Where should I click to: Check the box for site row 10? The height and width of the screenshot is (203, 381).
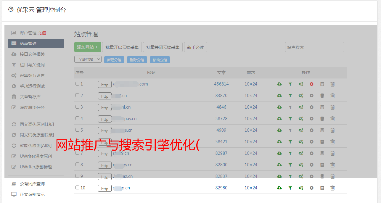[x=77, y=188]
